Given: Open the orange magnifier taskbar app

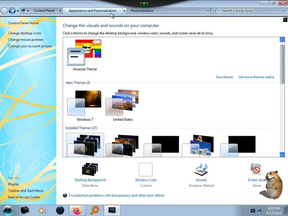Looking at the screenshot, I should [x=95, y=210].
